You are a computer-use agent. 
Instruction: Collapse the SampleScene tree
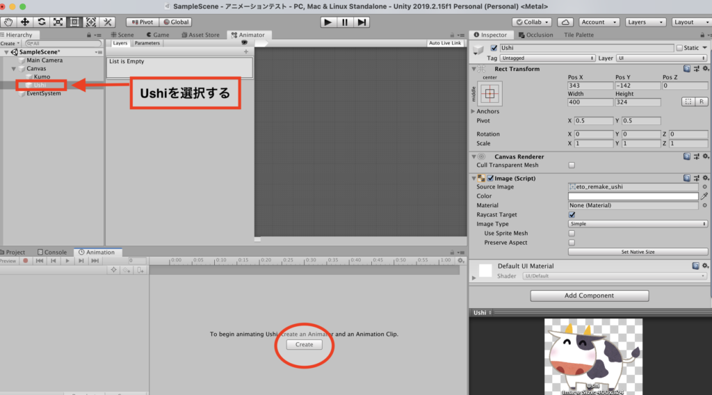coord(6,52)
